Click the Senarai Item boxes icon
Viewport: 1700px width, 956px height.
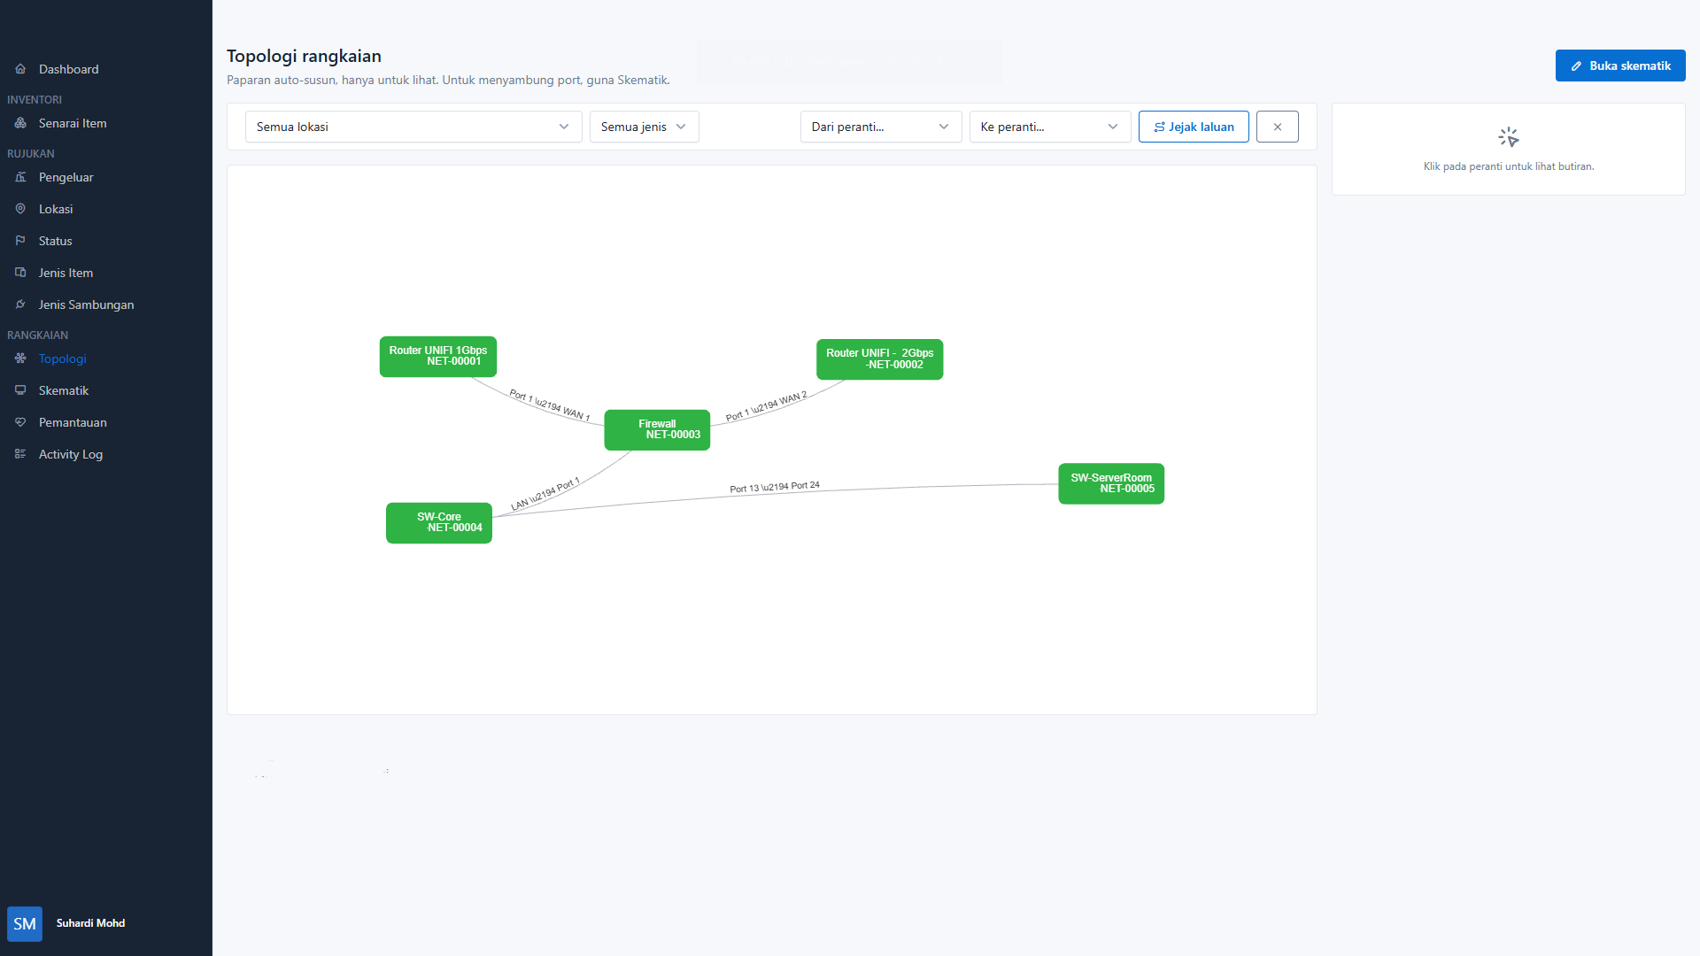(x=20, y=123)
